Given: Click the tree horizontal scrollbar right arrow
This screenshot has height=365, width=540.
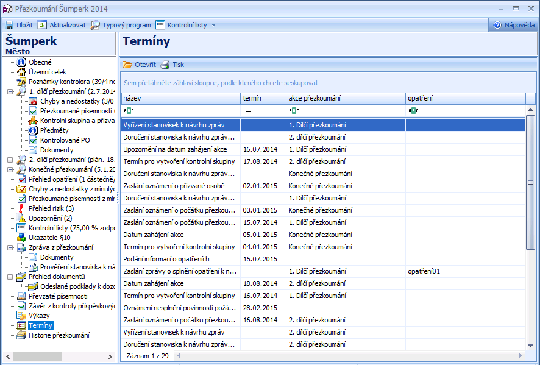Looking at the screenshot, I should tap(110, 356).
